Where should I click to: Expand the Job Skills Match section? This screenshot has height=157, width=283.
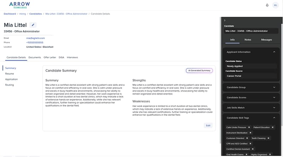click(274, 108)
